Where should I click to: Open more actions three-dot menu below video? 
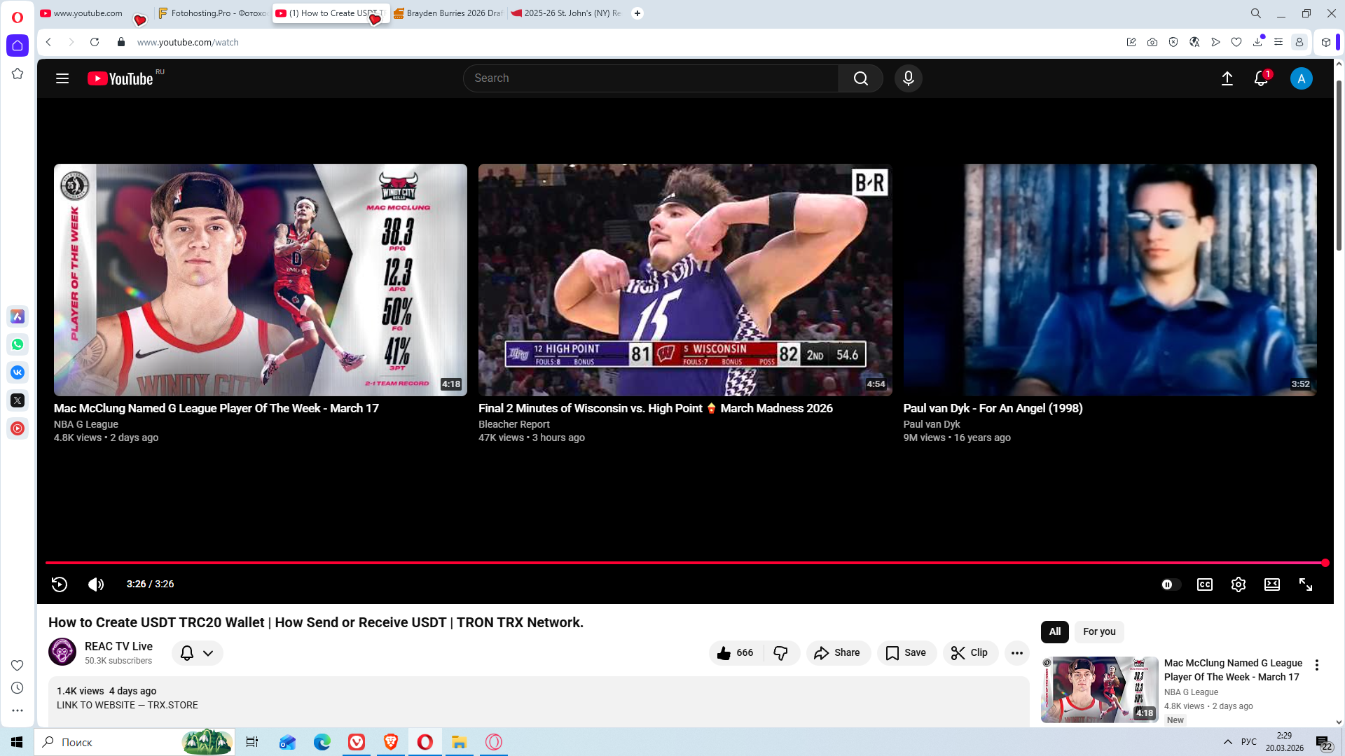pos(1016,652)
